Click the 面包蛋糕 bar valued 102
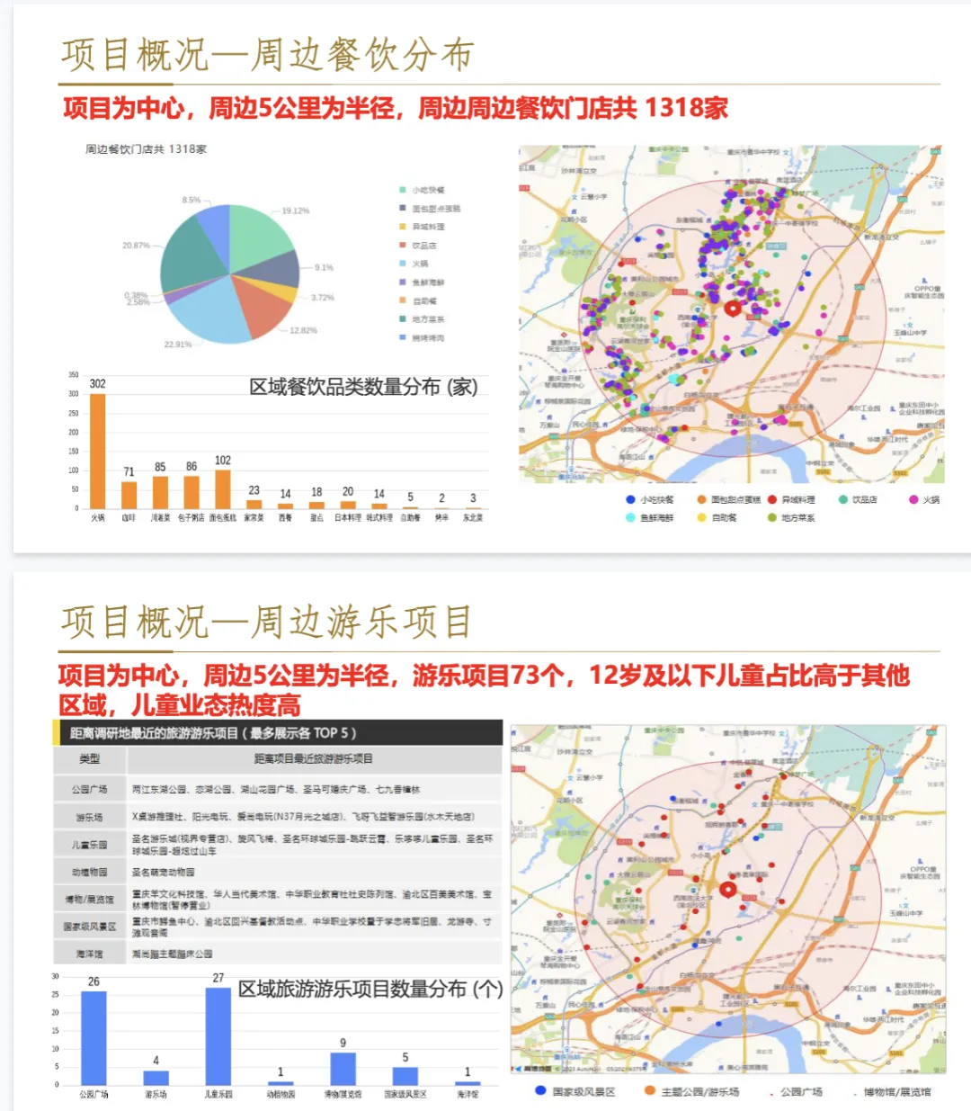Image resolution: width=971 pixels, height=1111 pixels. (223, 489)
